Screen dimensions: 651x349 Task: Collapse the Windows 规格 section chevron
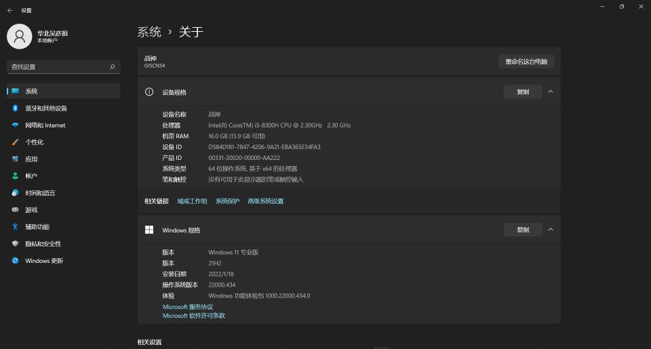point(551,230)
